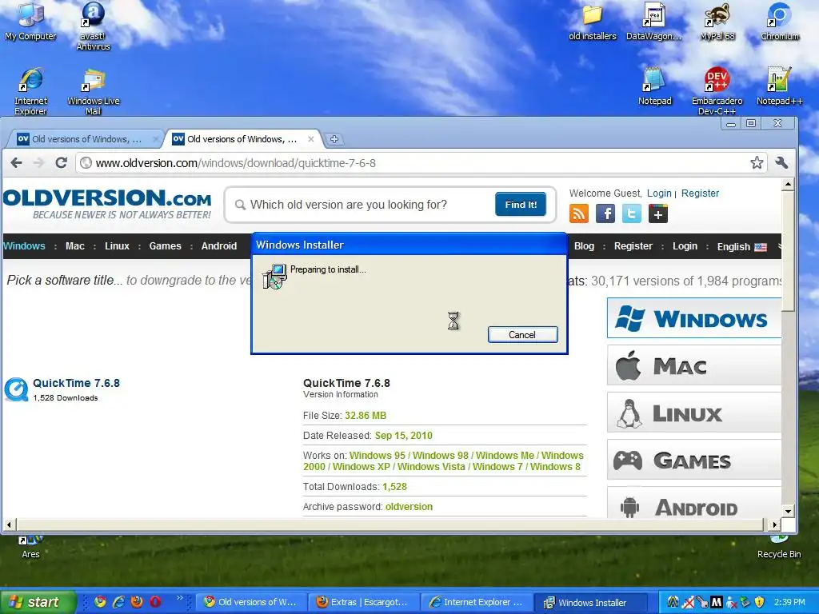Switch to Windows Installer taskbar button
Viewport: 819px width, 614px height.
tap(591, 602)
